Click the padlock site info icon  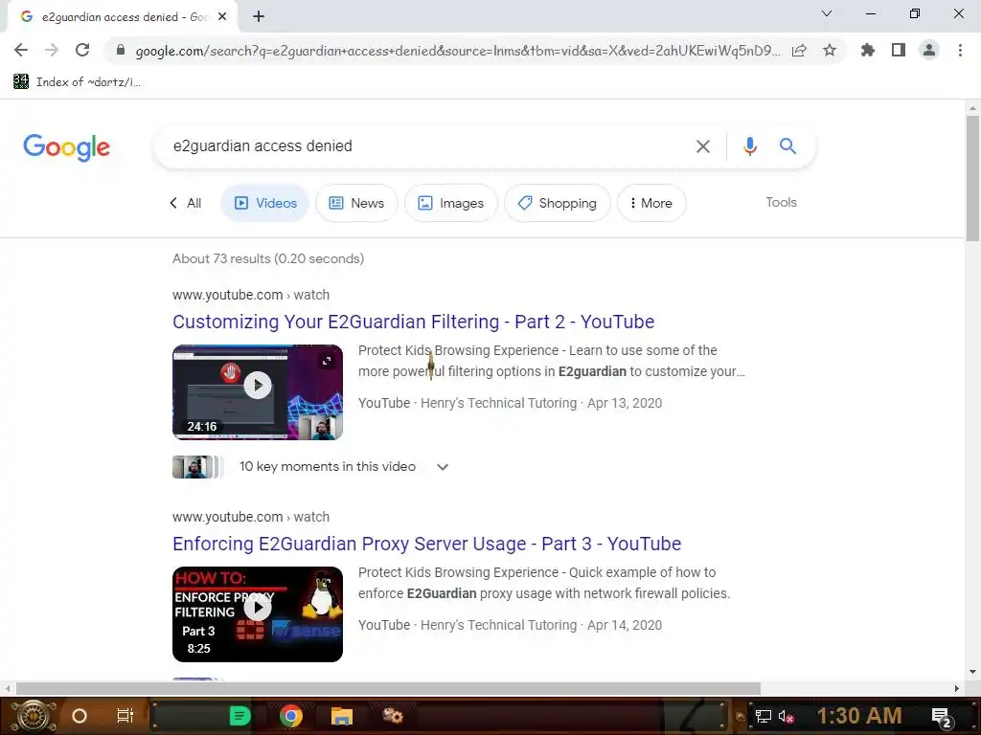tap(121, 50)
